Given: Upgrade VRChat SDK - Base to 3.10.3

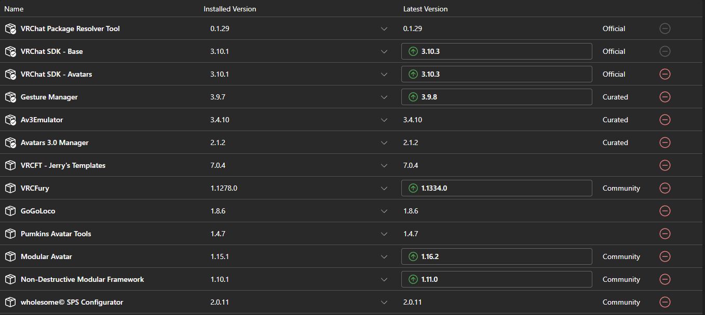Looking at the screenshot, I should (x=496, y=51).
